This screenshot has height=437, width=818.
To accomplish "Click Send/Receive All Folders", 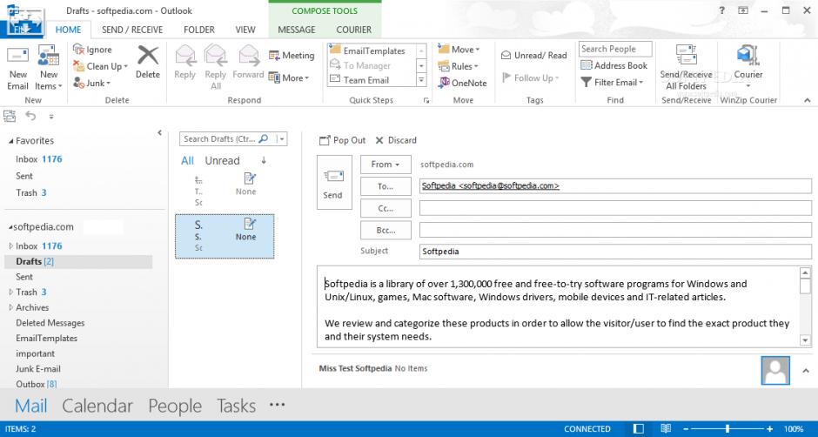I will 686,67.
